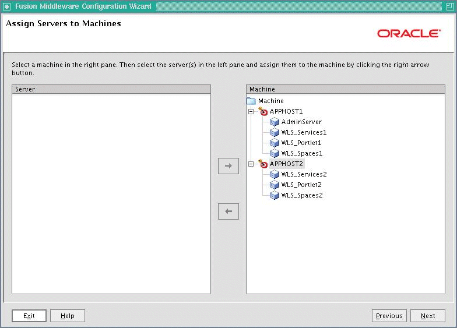Click the WLS_Services2 server cube icon
457x328 pixels.
(x=274, y=175)
